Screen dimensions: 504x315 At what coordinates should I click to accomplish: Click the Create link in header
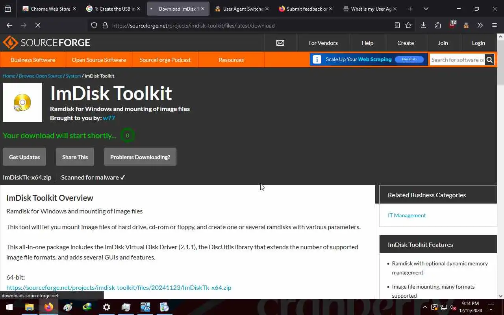click(x=406, y=43)
